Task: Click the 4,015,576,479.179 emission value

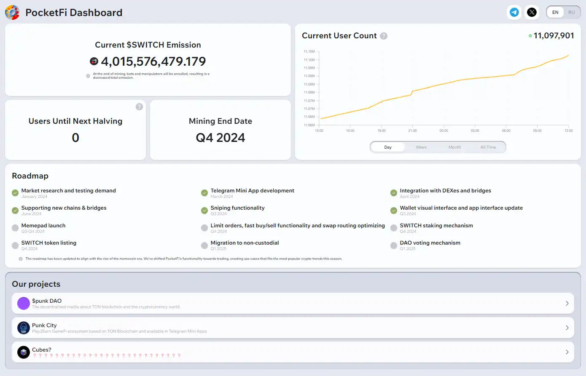Action: point(153,61)
